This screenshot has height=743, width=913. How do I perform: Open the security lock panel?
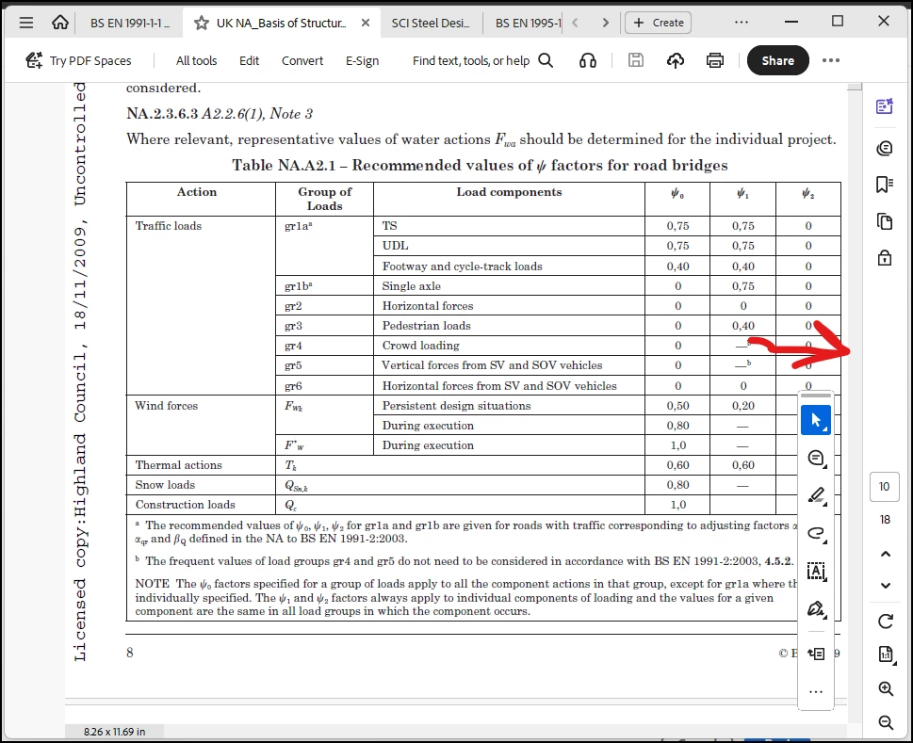click(x=885, y=258)
